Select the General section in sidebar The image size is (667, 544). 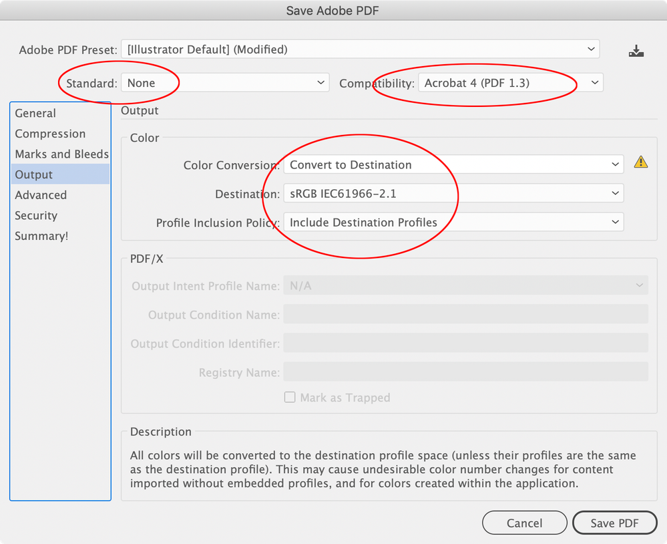click(60, 113)
